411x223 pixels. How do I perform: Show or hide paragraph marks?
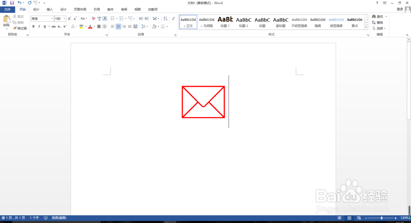pyautogui.click(x=173, y=18)
